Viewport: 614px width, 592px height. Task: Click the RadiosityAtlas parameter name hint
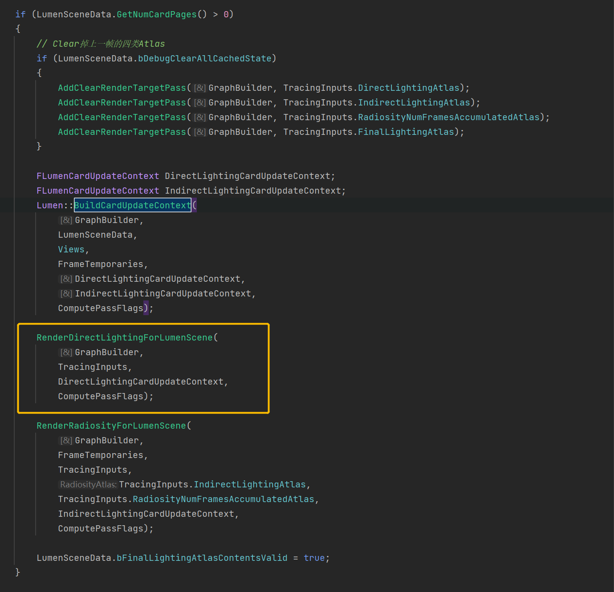88,484
